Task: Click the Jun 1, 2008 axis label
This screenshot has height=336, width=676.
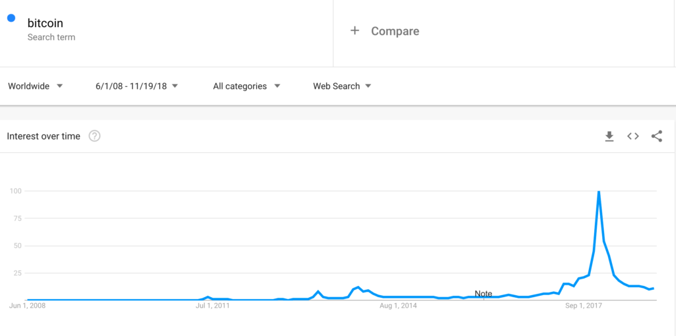Action: coord(28,306)
